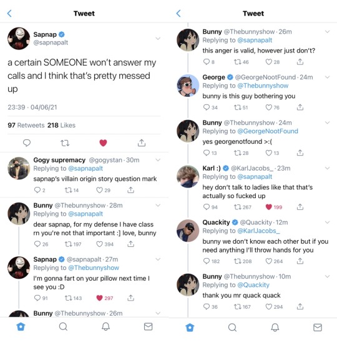
Task: Share Sapnap's main tweet
Action: pyautogui.click(x=142, y=142)
